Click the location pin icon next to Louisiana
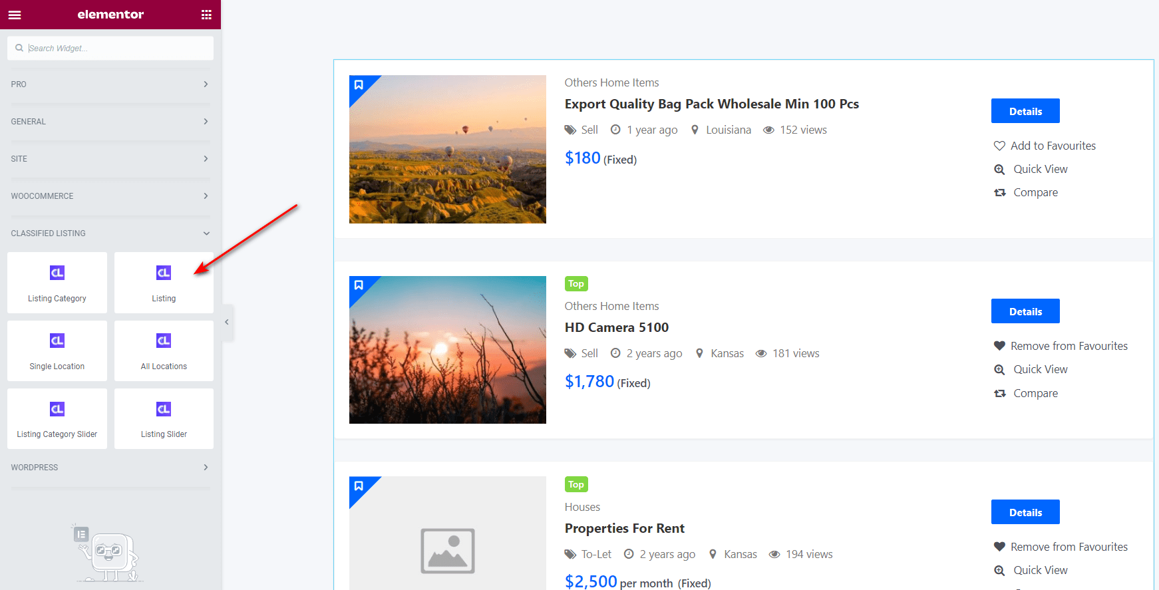 click(695, 130)
